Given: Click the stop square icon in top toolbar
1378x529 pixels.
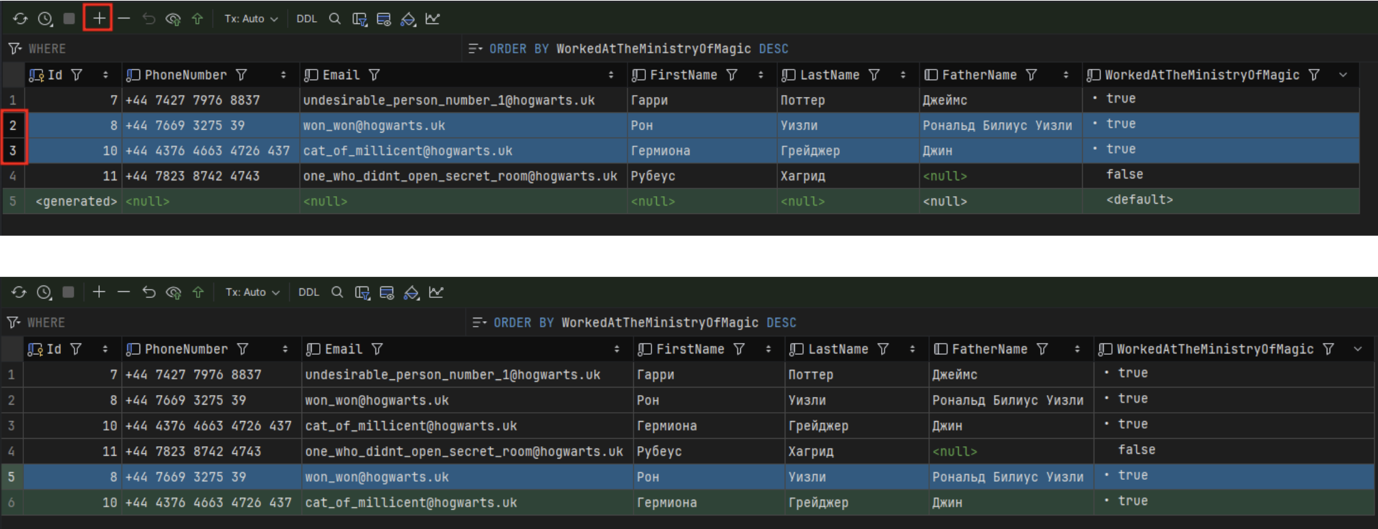Looking at the screenshot, I should [69, 18].
